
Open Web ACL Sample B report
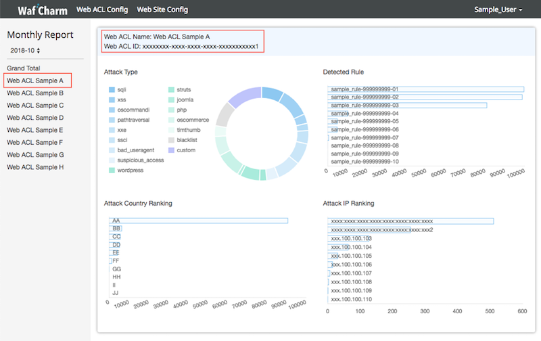[x=35, y=93]
